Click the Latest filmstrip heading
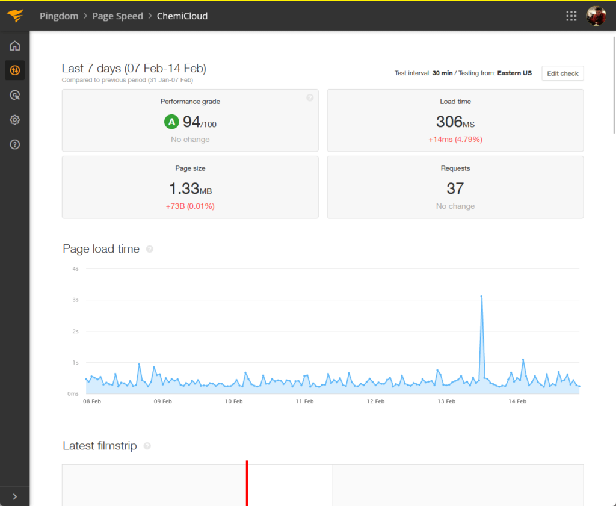The height and width of the screenshot is (506, 616). 100,446
